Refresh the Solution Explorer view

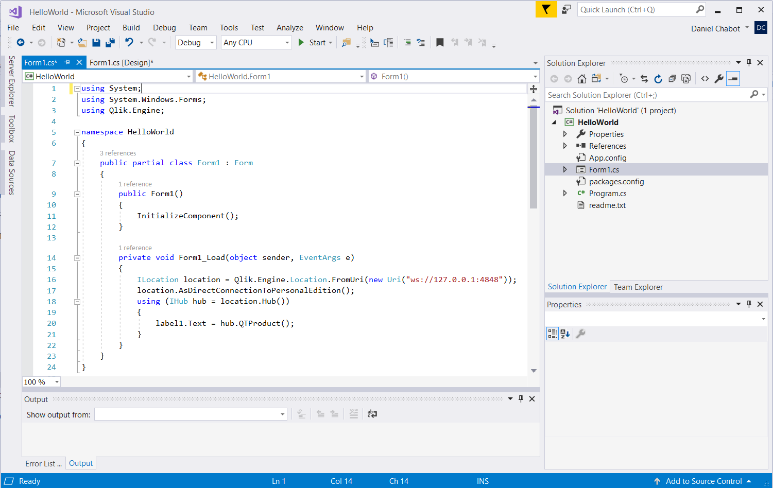pos(658,79)
